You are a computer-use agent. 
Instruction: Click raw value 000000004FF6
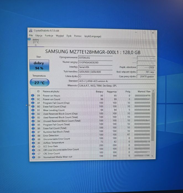click(x=143, y=95)
